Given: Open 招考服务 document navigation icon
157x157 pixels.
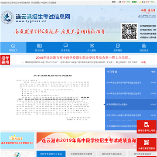Looking at the screenshot, I should coord(118,46).
